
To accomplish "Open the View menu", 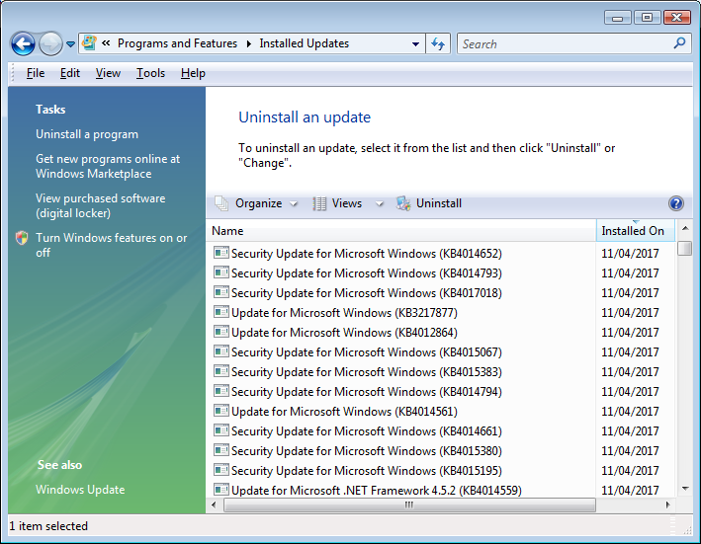I will (108, 73).
